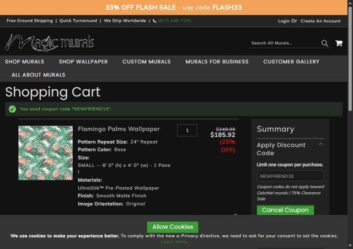Click the Summary heading
The image size is (353, 249).
(x=275, y=129)
